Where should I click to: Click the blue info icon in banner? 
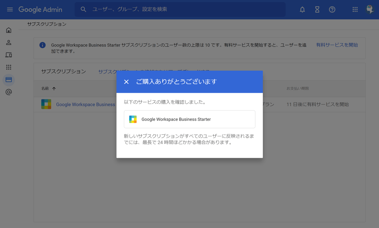tap(43, 45)
